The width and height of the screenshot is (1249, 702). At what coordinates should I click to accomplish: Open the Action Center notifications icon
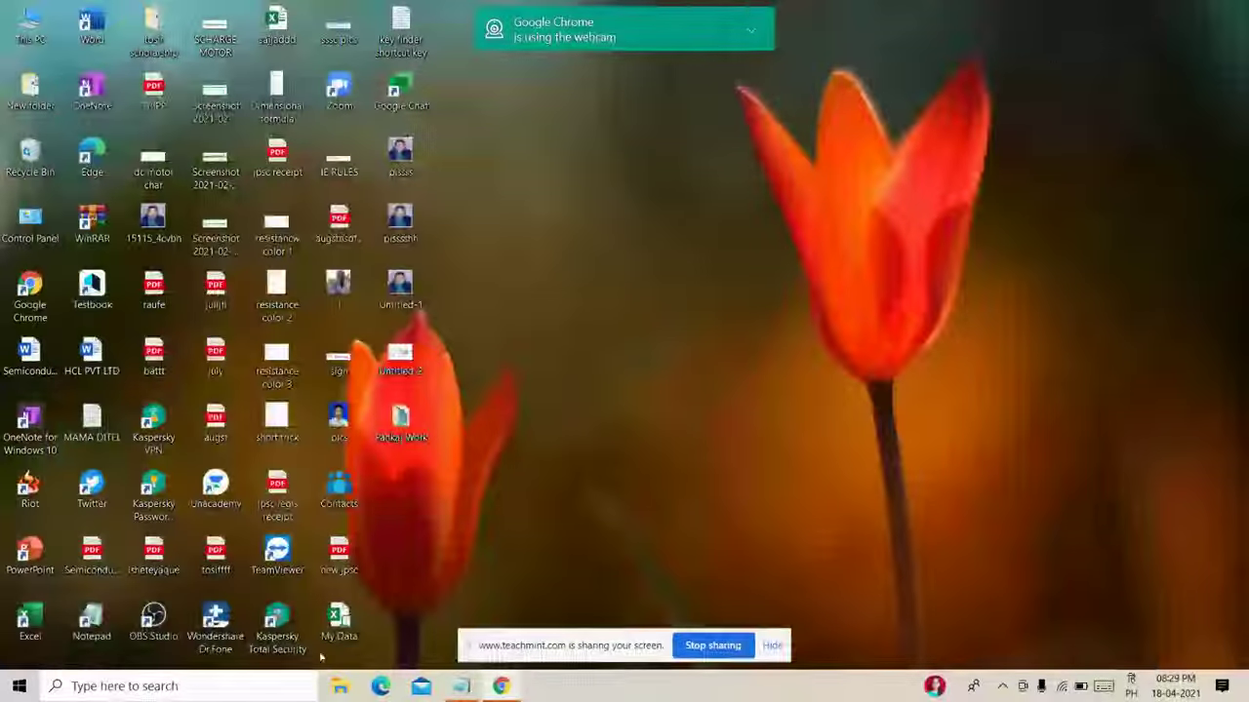(x=1222, y=686)
